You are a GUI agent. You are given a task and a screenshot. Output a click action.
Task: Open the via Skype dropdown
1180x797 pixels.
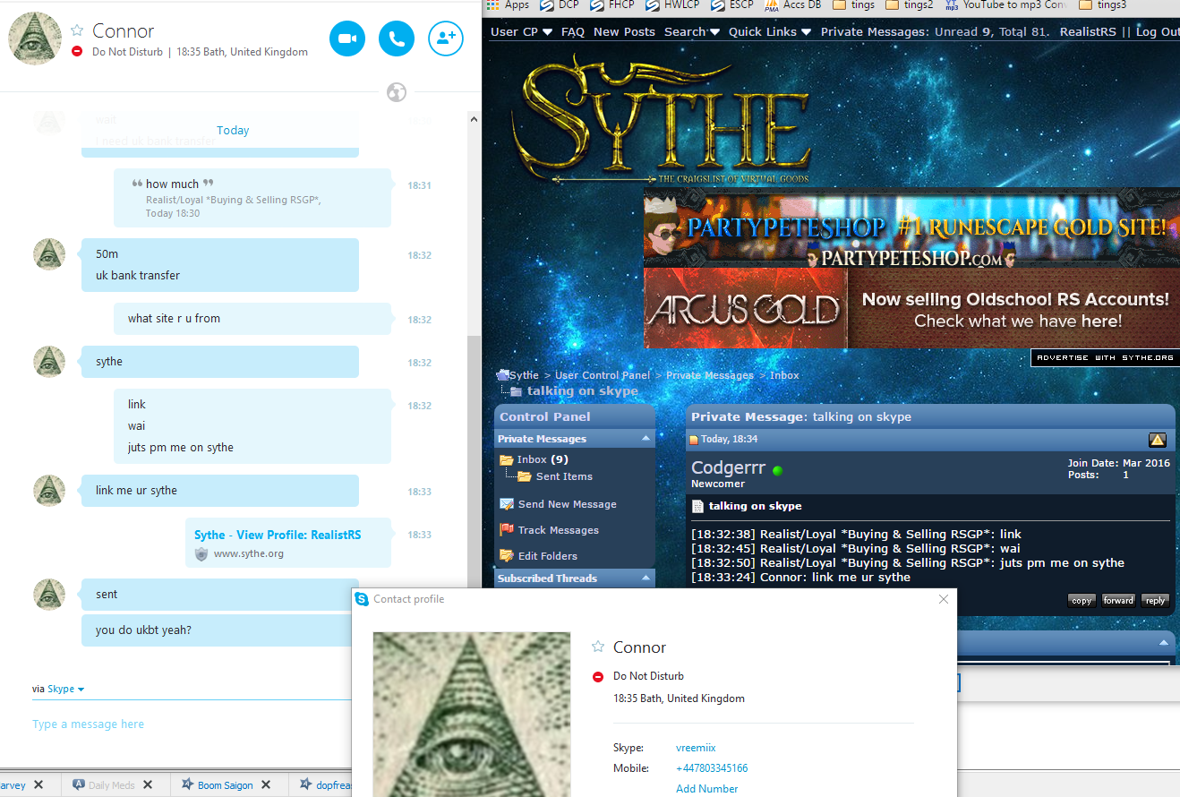(x=65, y=689)
